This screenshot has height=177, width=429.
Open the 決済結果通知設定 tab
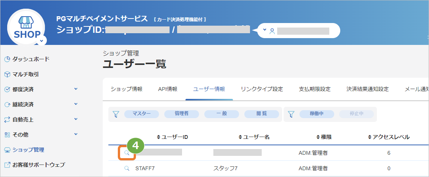pyautogui.click(x=367, y=89)
